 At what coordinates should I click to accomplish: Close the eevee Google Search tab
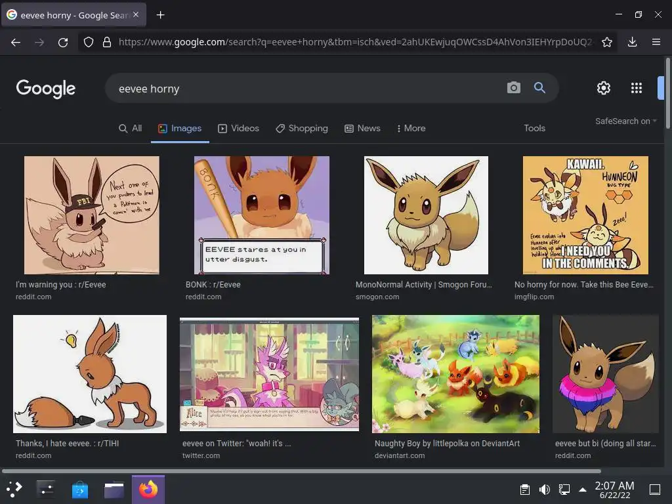[136, 14]
